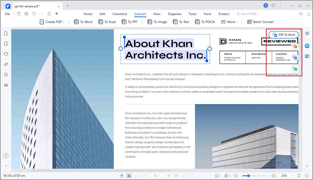The width and height of the screenshot is (313, 180).
Task: Jump to the last page
Action: click(176, 176)
